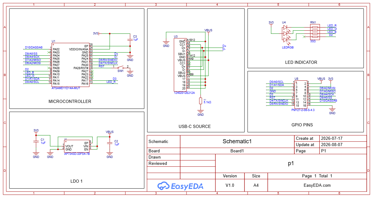Image resolution: width=373 pixels, height=198 pixels.
Task: Click the 'USB-C SOURCE' block title
Action: [x=195, y=127]
